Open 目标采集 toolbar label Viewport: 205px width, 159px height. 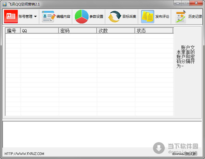pyautogui.click(x=129, y=16)
